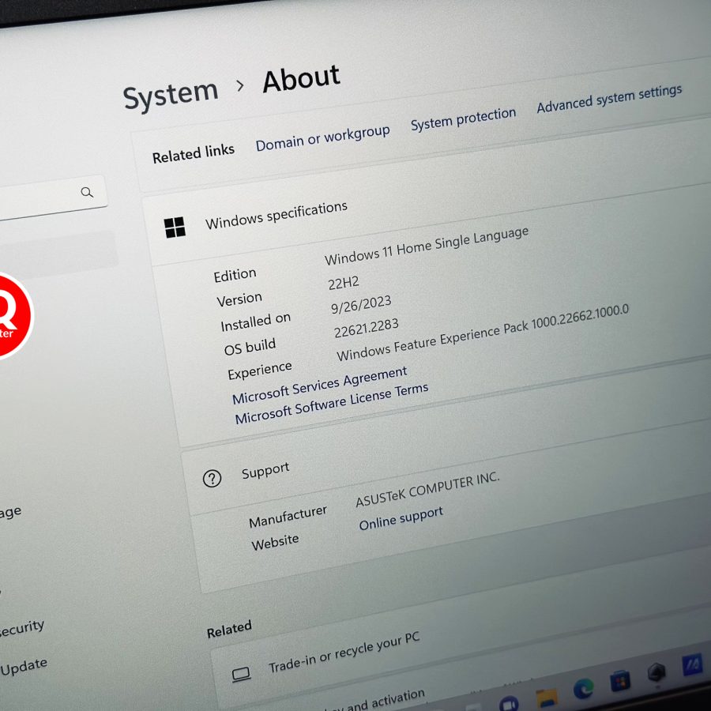Image resolution: width=711 pixels, height=711 pixels.
Task: Open Microsoft Edge from the taskbar
Action: coord(583,689)
